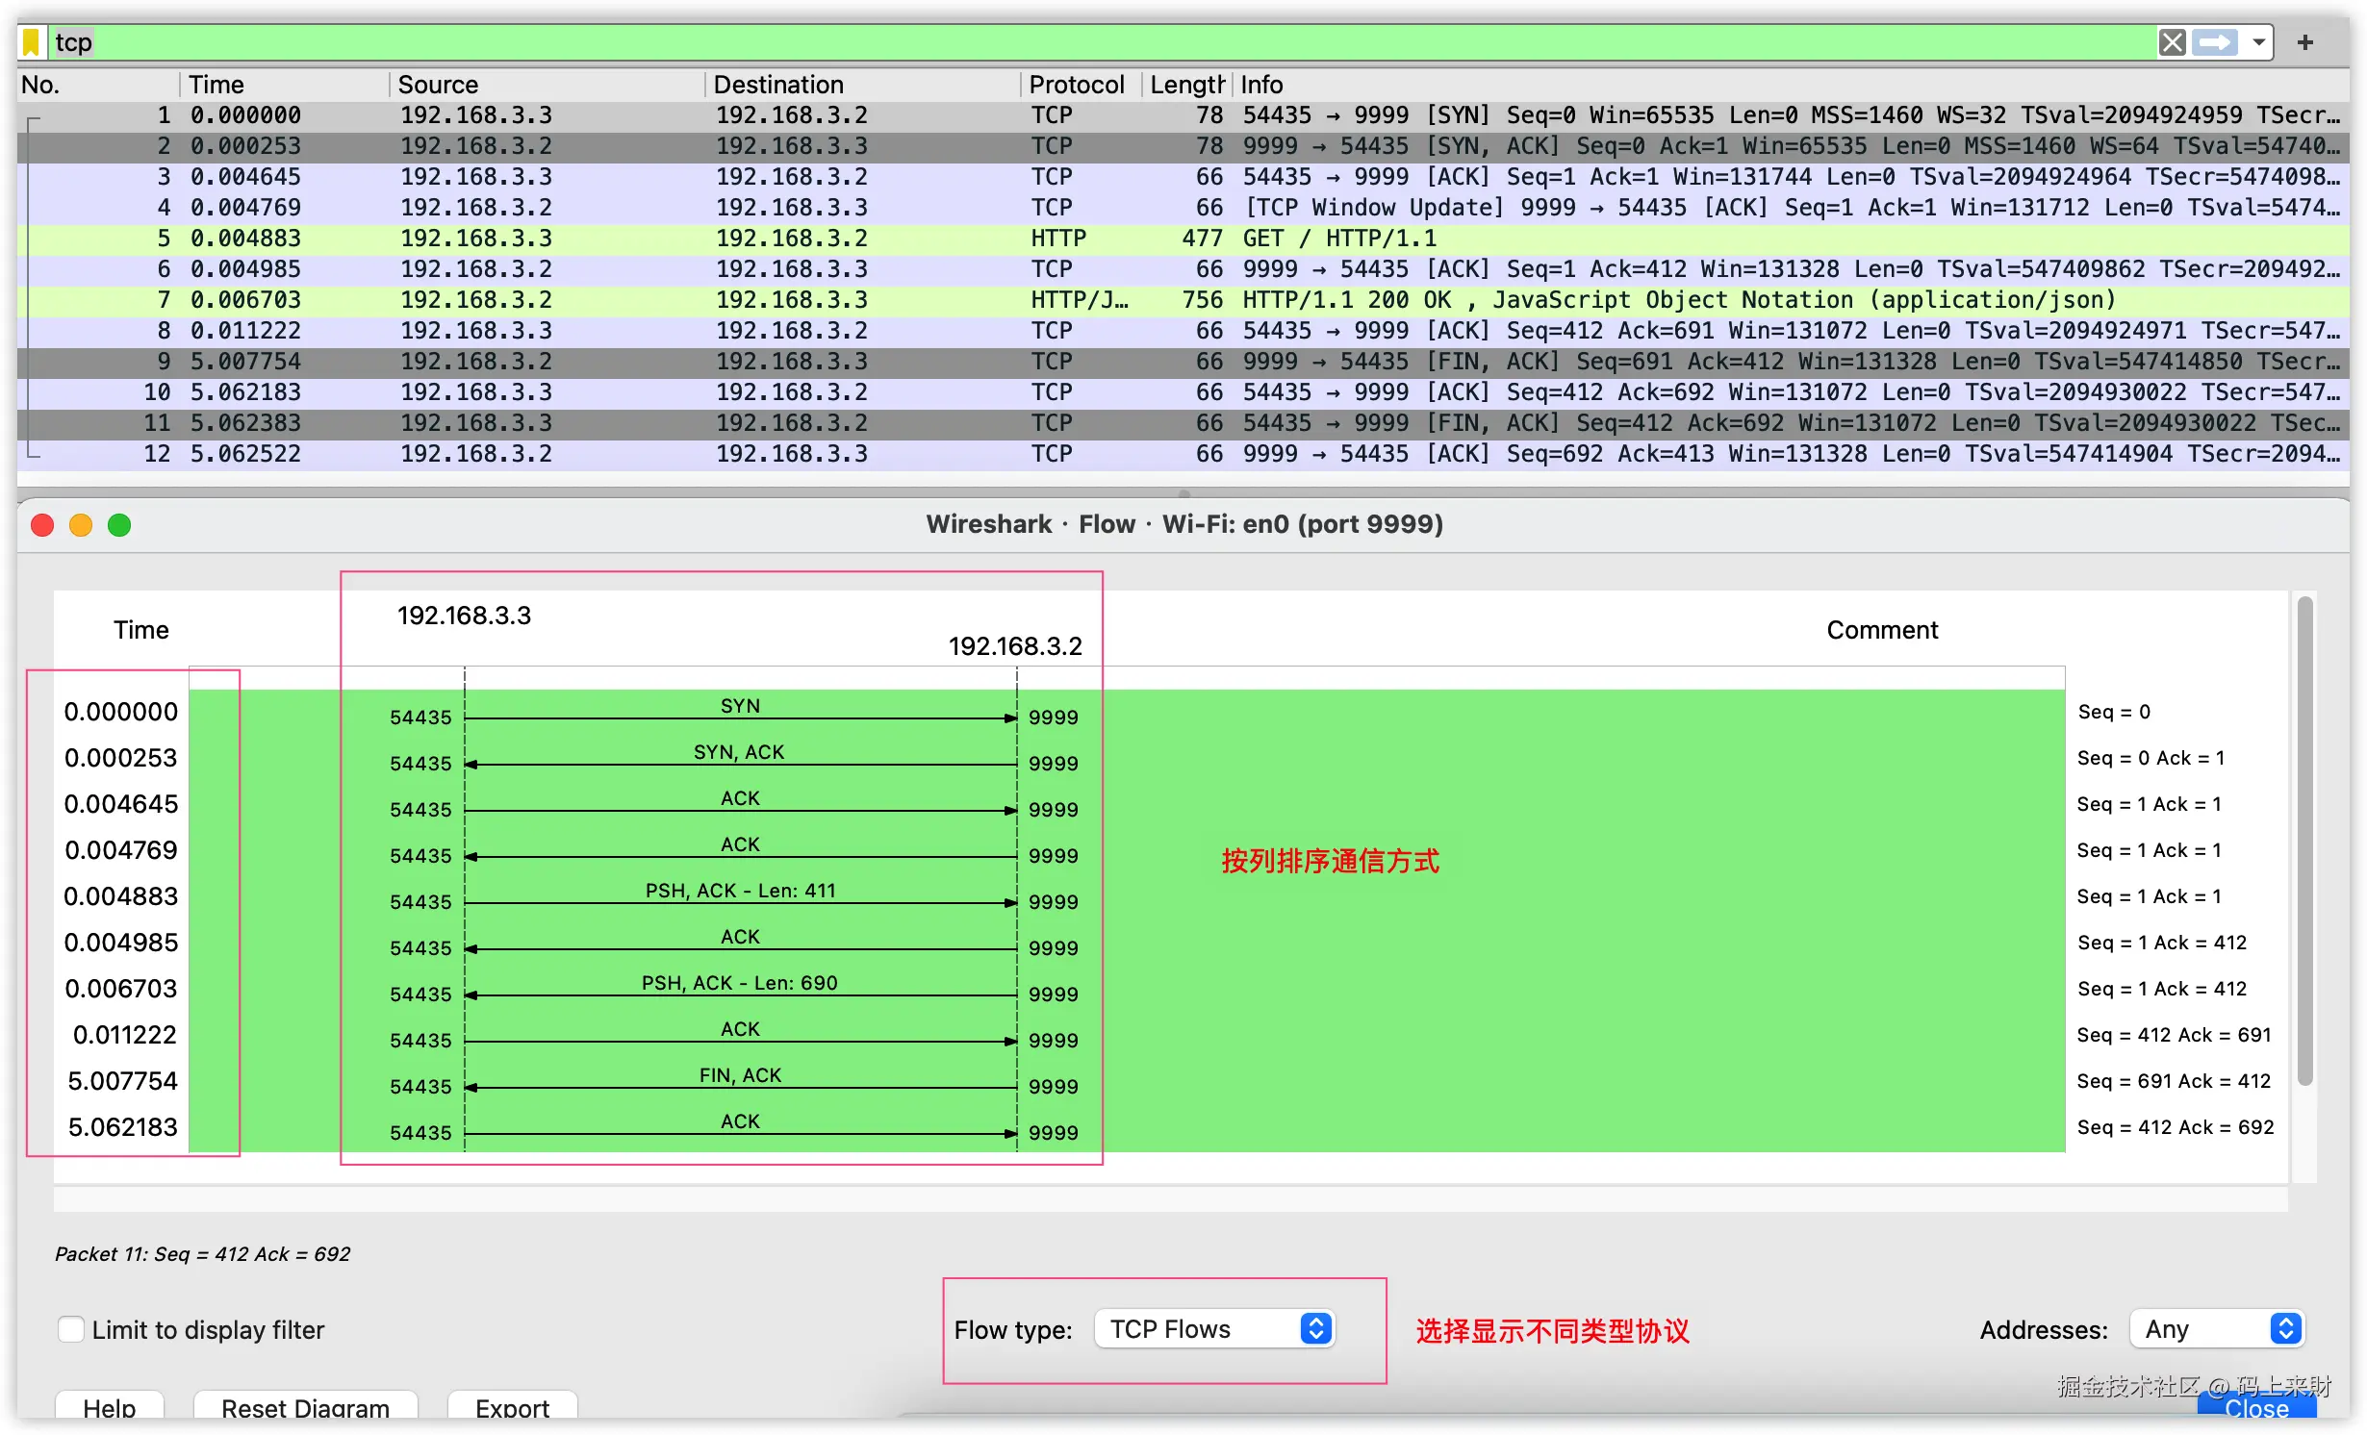Open the Flow type TCP Flows dropdown
The height and width of the screenshot is (1435, 2367).
(1214, 1328)
